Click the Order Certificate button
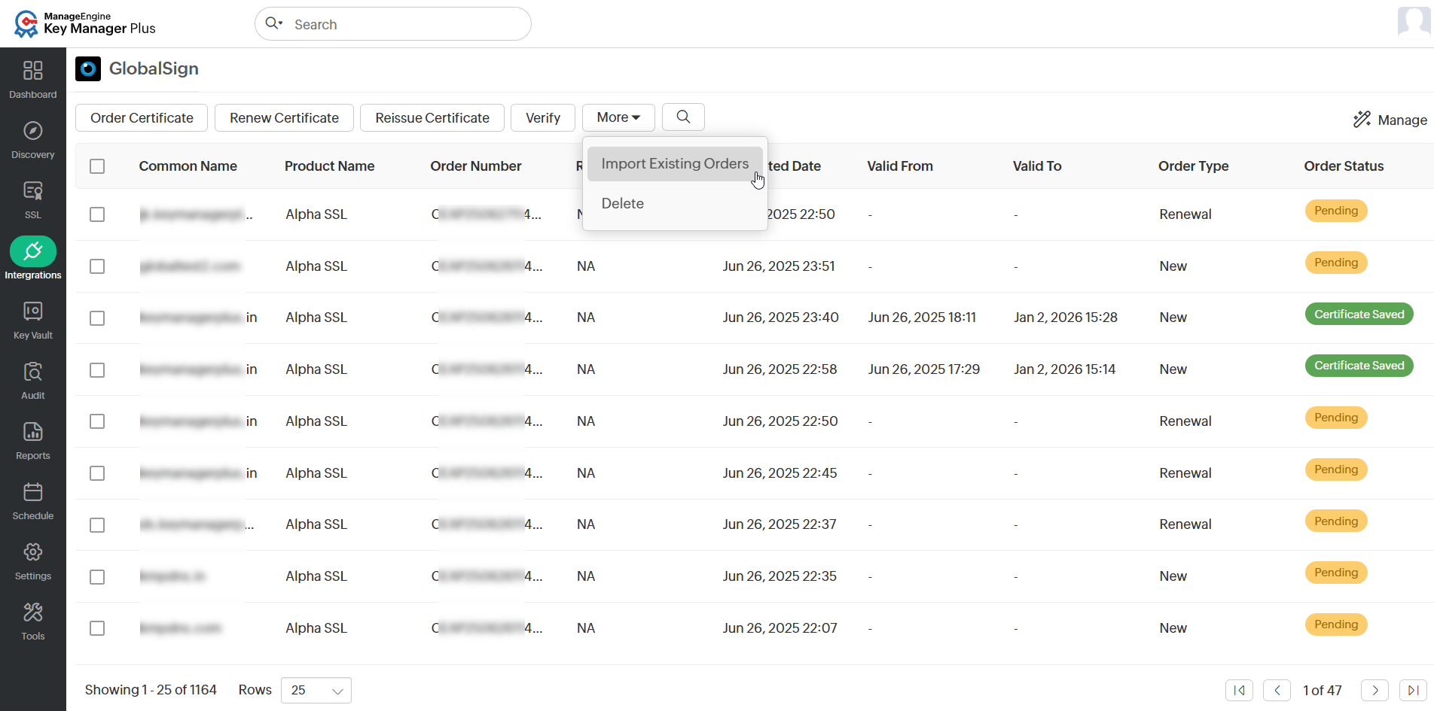The width and height of the screenshot is (1434, 711). click(x=142, y=117)
